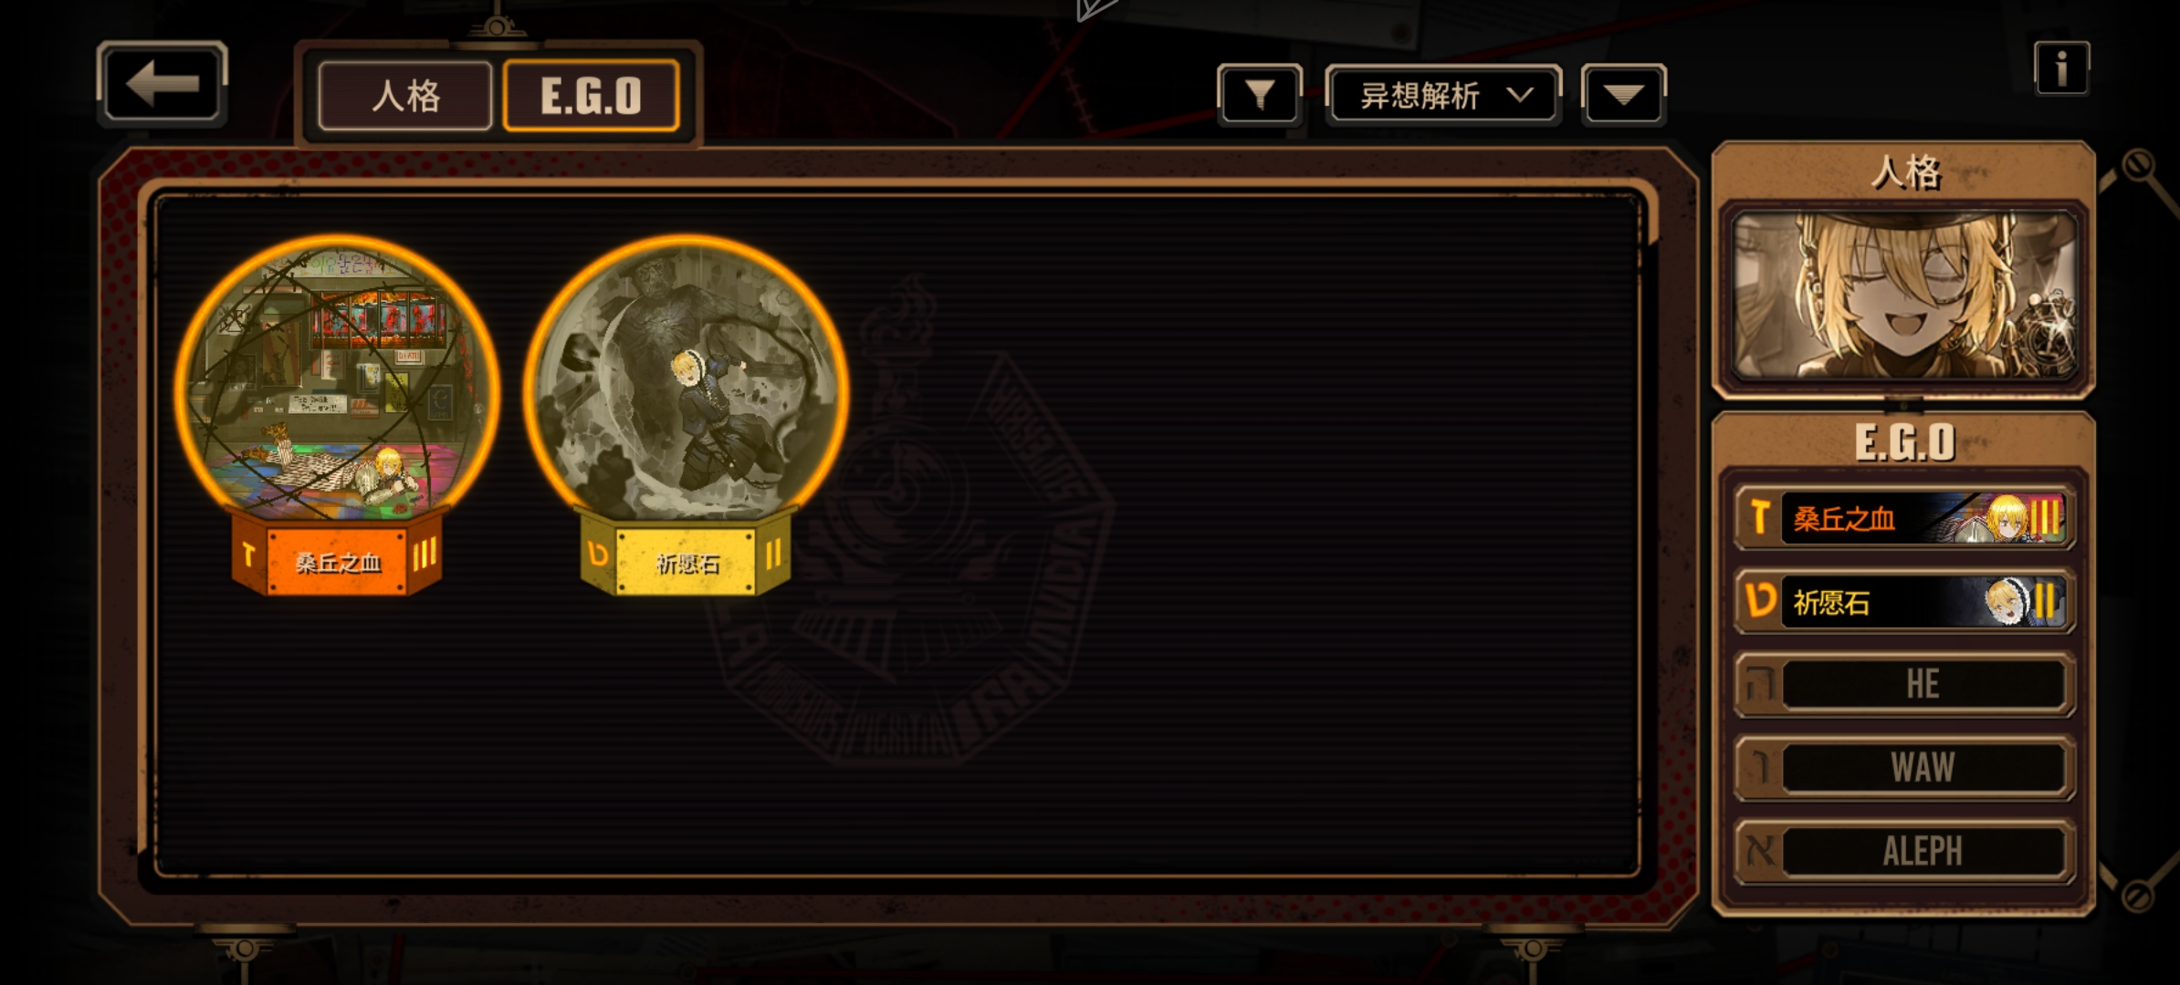Switch to the E.G.O tab

click(592, 96)
